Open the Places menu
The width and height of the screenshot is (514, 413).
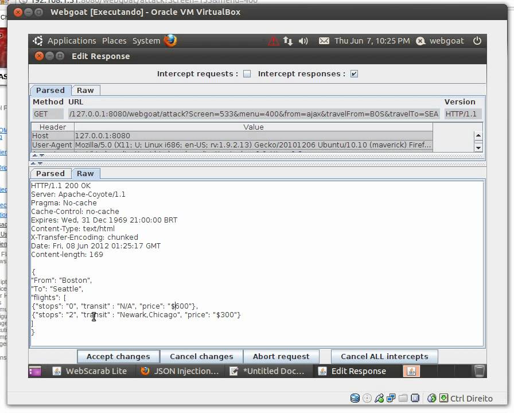[114, 41]
